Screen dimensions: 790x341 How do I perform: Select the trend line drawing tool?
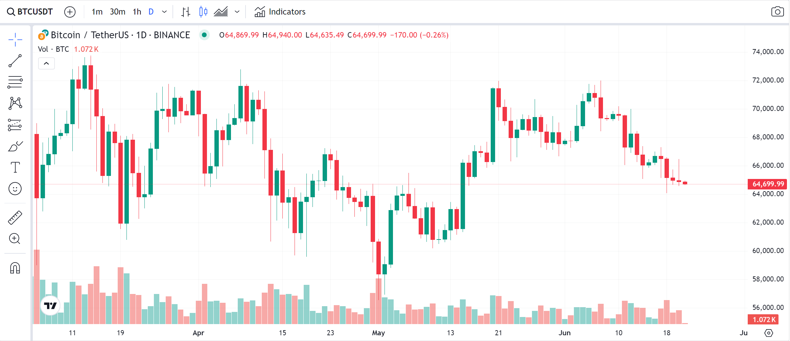tap(15, 61)
